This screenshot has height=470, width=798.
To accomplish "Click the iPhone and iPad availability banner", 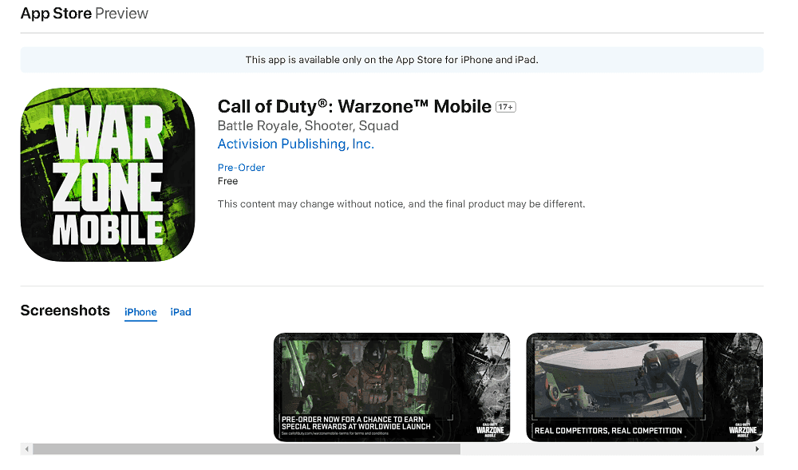I will [x=392, y=60].
